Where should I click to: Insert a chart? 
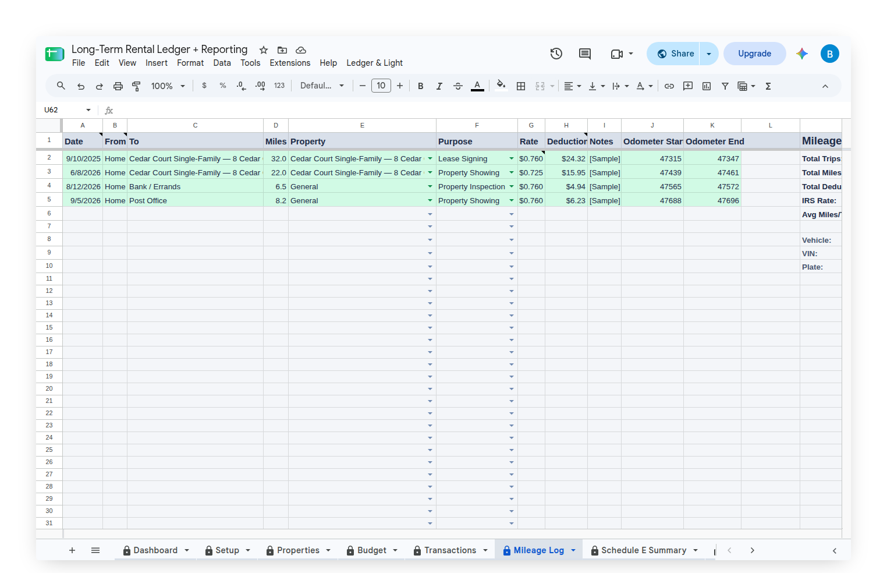(707, 86)
